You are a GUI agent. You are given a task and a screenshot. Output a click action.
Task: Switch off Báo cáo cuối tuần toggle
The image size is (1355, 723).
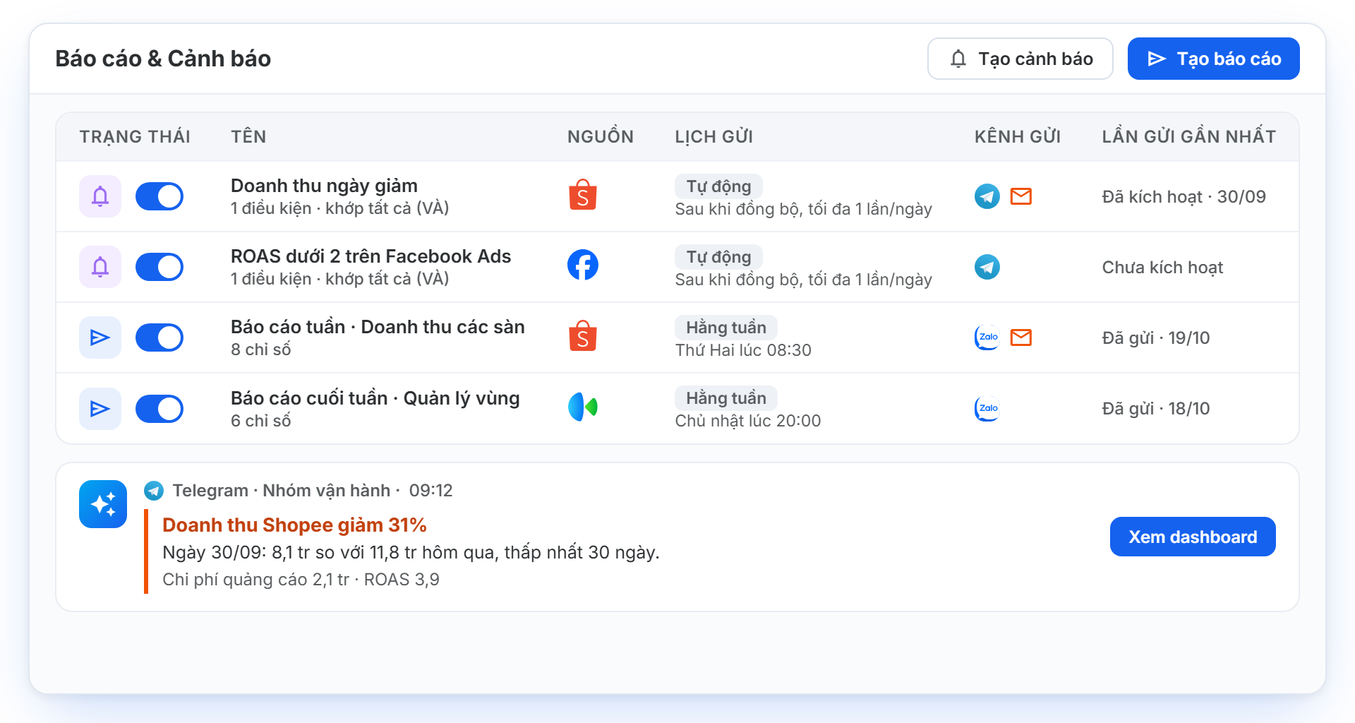click(x=159, y=408)
